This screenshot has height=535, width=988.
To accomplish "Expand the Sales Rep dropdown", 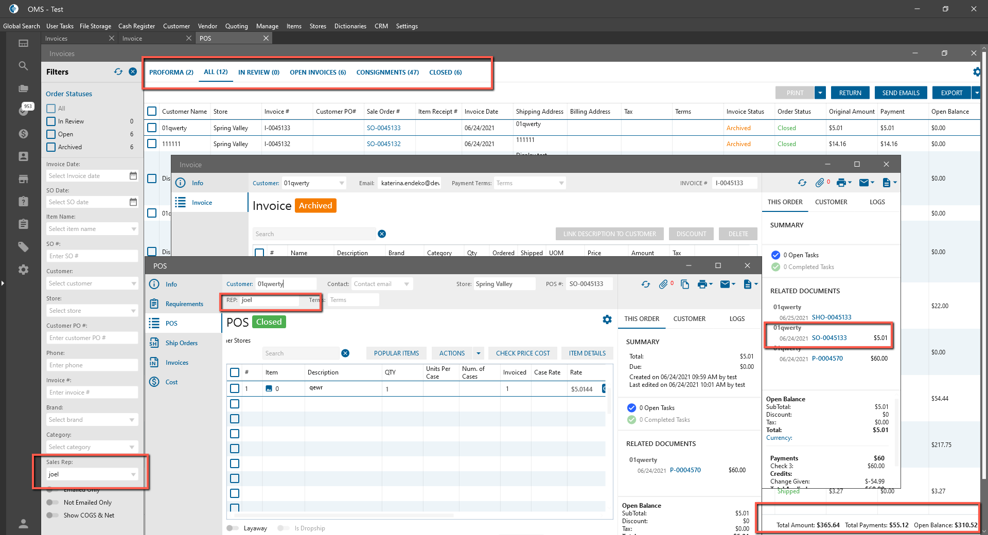I will click(133, 474).
